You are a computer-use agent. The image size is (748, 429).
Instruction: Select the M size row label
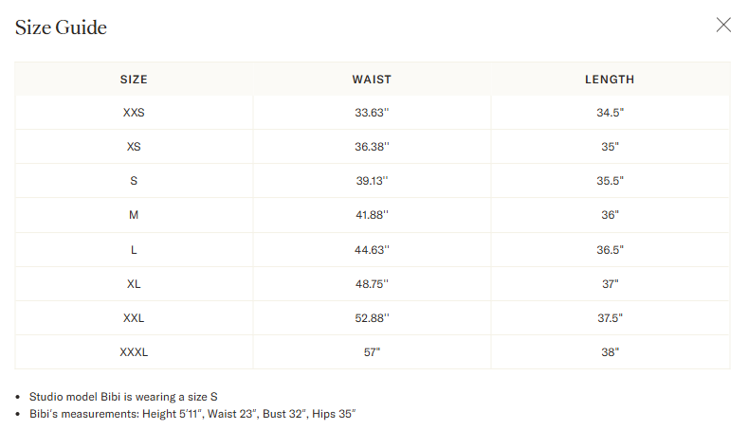point(134,216)
